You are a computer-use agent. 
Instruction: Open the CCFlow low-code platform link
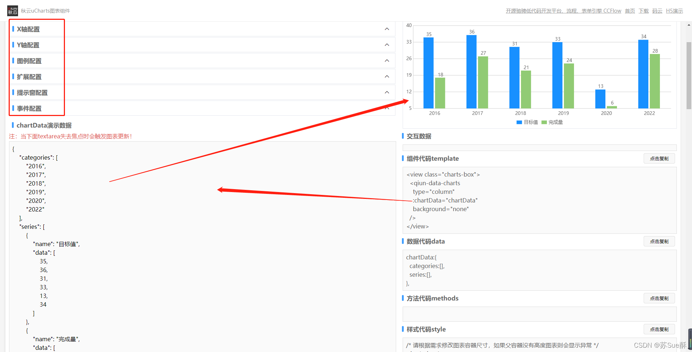[x=563, y=11]
